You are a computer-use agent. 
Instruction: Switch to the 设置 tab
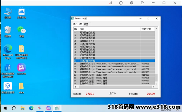[86, 25]
